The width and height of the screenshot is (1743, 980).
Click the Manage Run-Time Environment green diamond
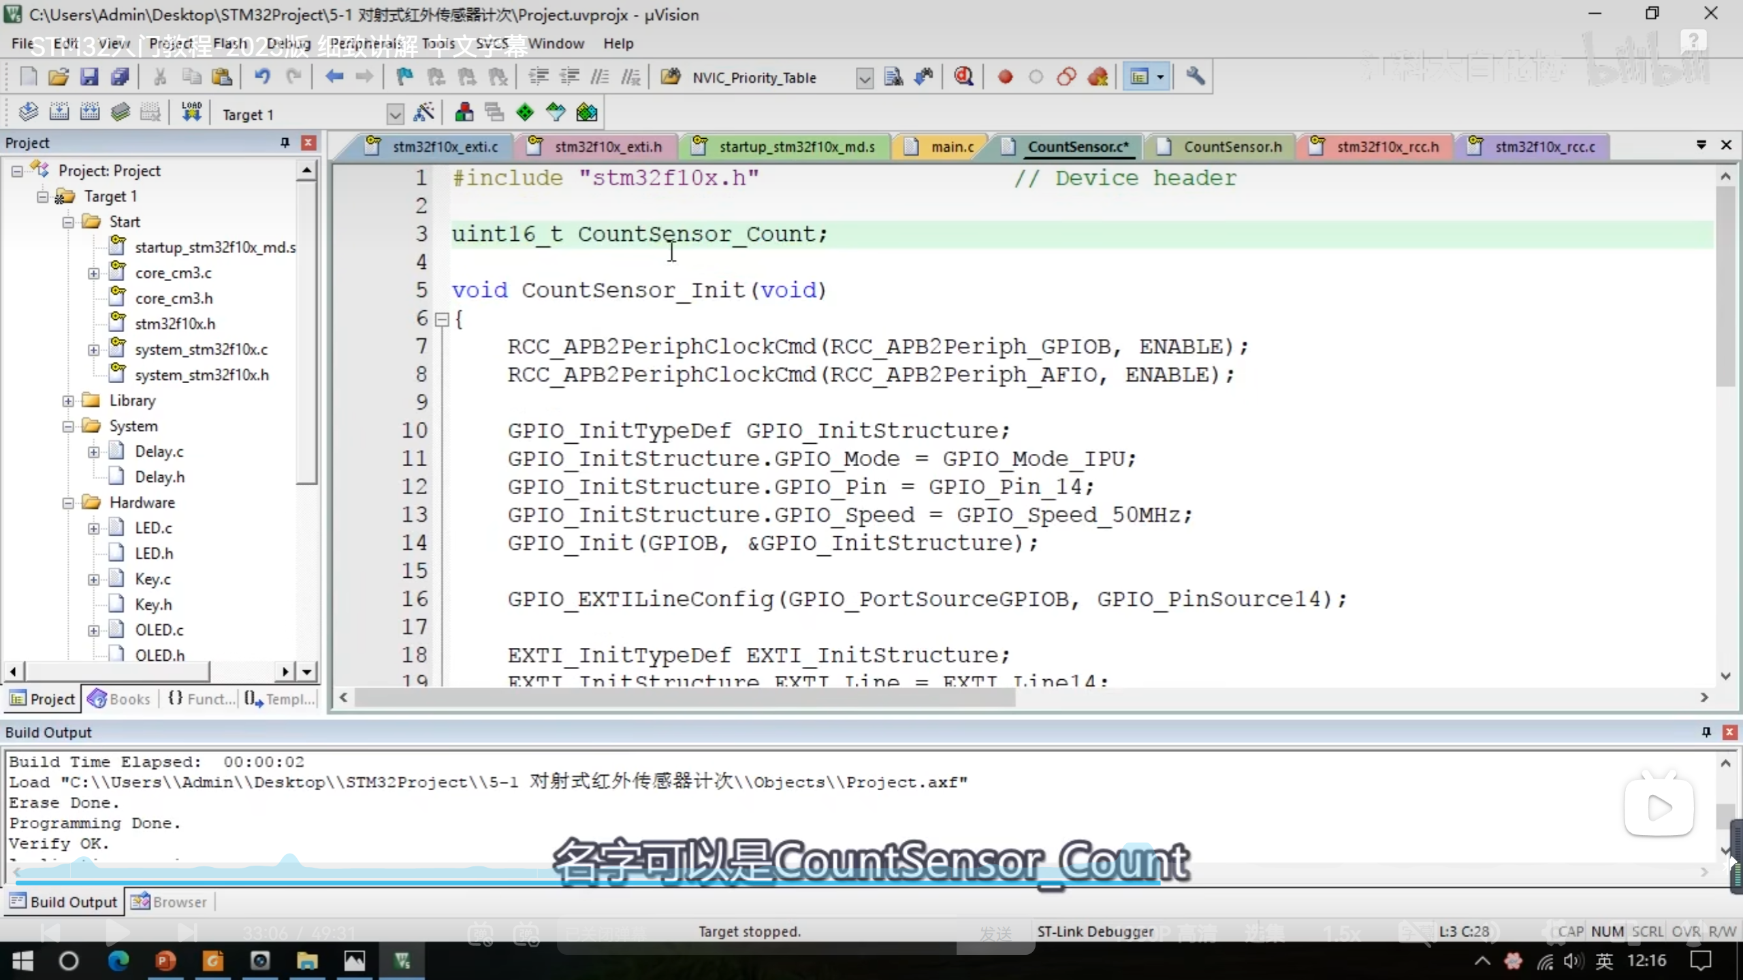tap(524, 113)
